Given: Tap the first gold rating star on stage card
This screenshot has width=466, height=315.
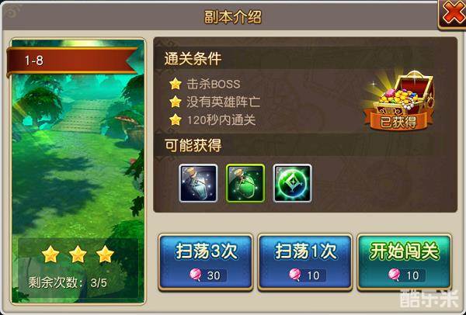Looking at the screenshot, I should point(50,254).
